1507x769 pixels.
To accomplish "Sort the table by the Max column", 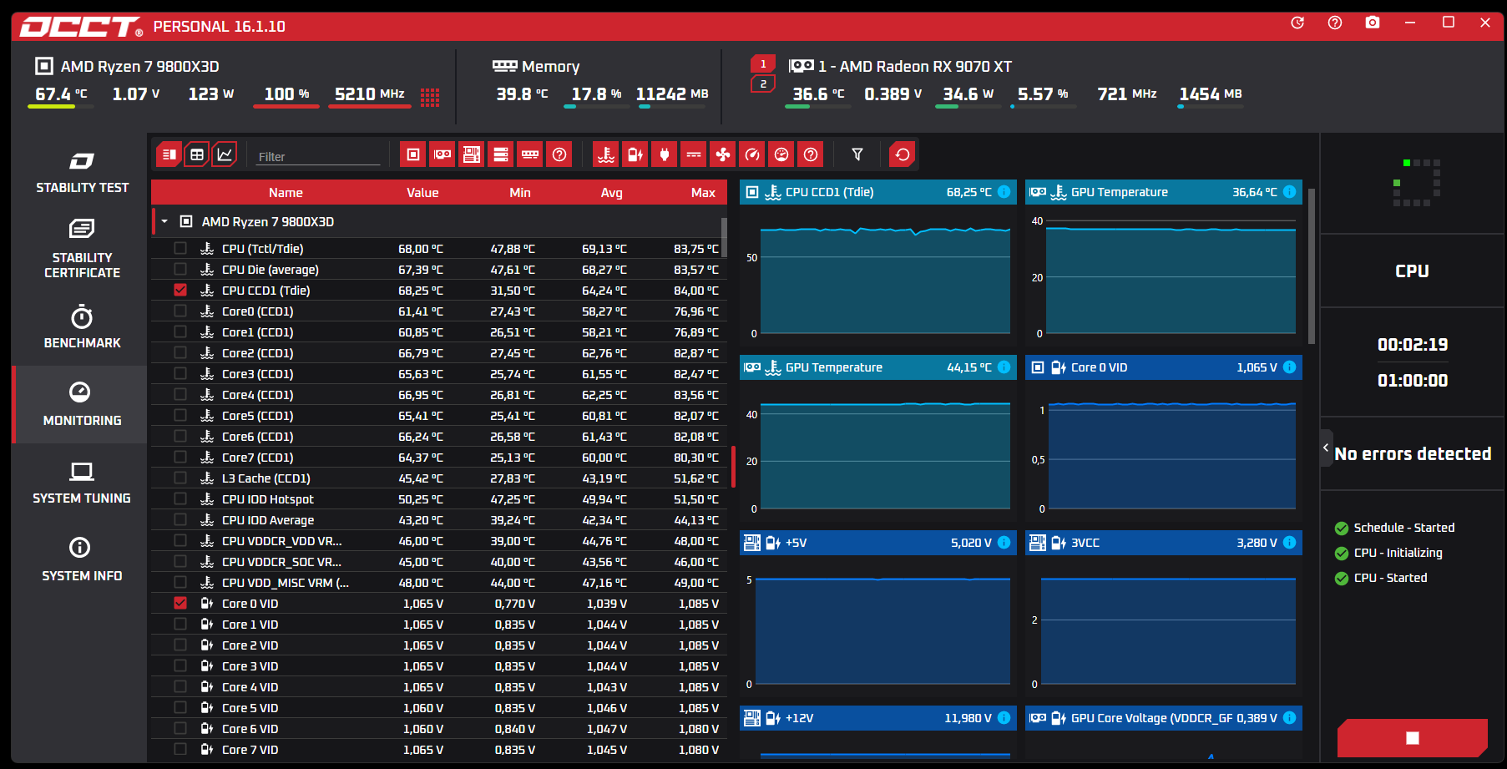I will pyautogui.click(x=703, y=193).
